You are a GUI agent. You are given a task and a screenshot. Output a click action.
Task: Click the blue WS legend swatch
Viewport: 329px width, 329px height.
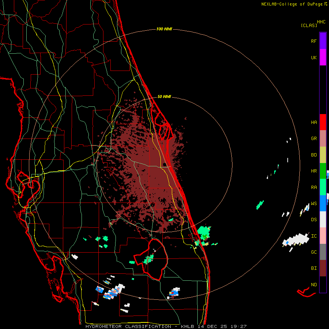click(x=323, y=203)
